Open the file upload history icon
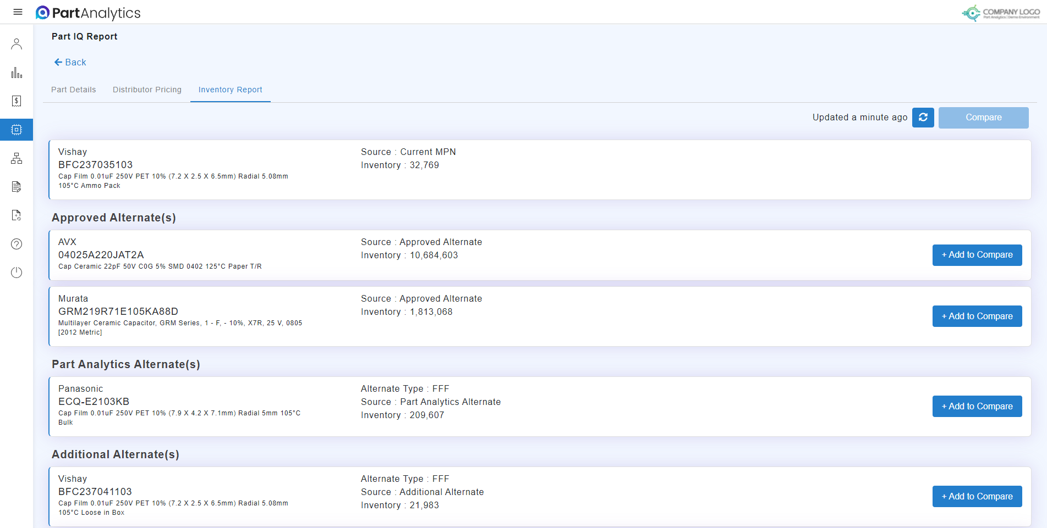This screenshot has width=1047, height=528. click(x=17, y=215)
